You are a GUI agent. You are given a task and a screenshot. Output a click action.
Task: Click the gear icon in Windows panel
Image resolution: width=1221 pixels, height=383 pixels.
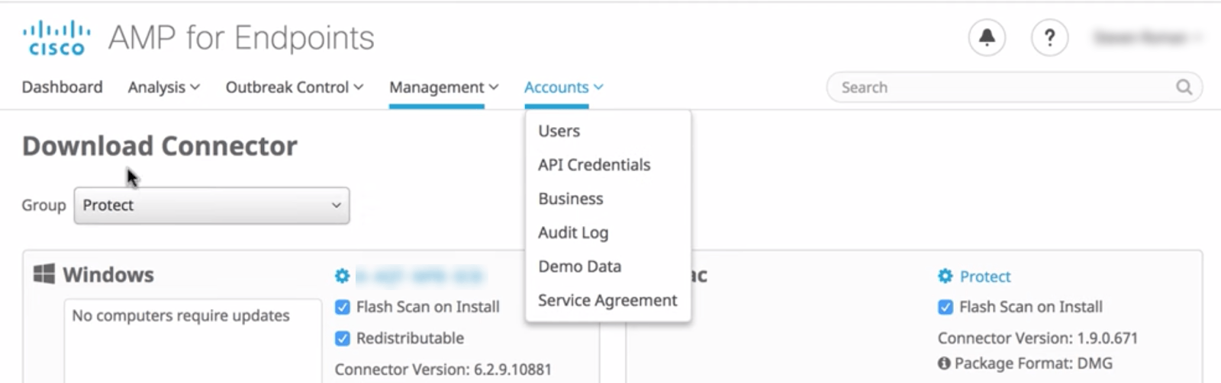pyautogui.click(x=342, y=276)
